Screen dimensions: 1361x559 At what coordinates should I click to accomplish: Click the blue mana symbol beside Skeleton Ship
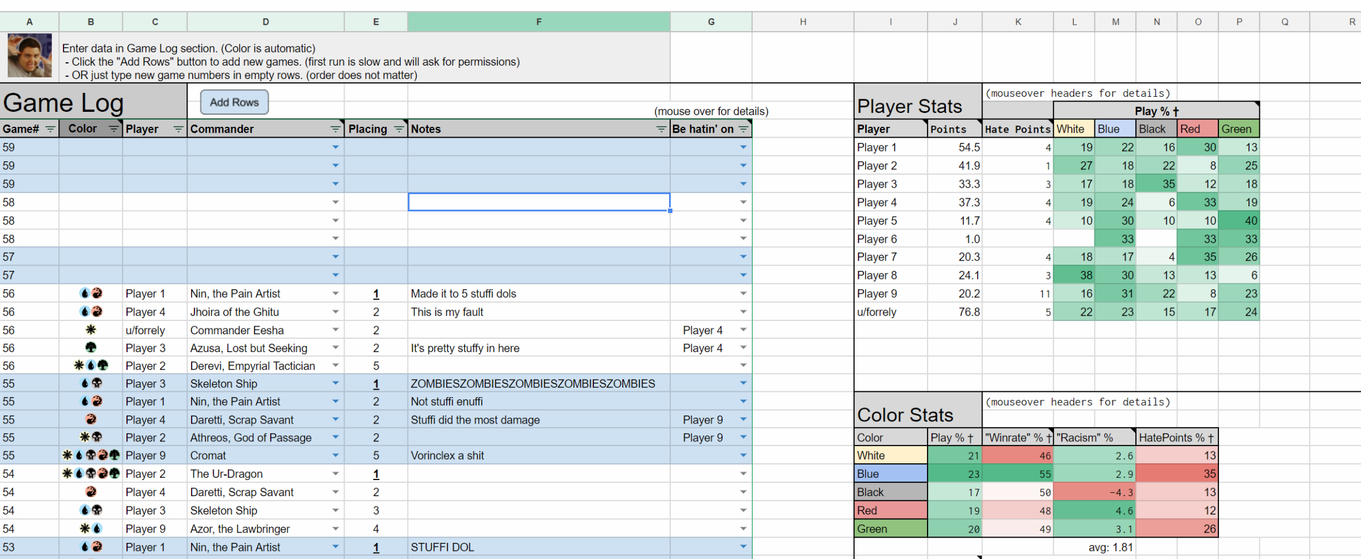pyautogui.click(x=85, y=383)
